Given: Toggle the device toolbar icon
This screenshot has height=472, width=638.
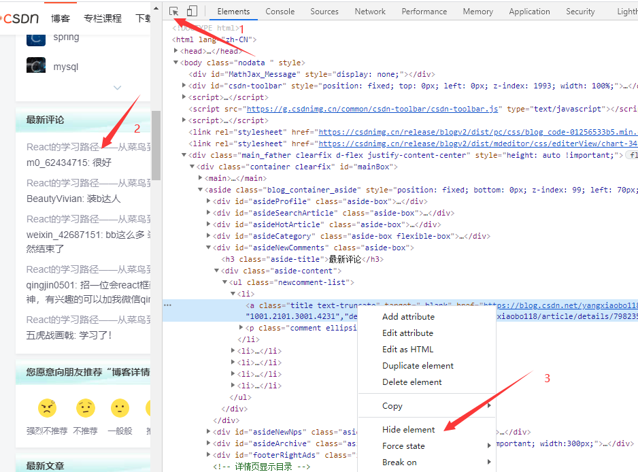Looking at the screenshot, I should 192,11.
